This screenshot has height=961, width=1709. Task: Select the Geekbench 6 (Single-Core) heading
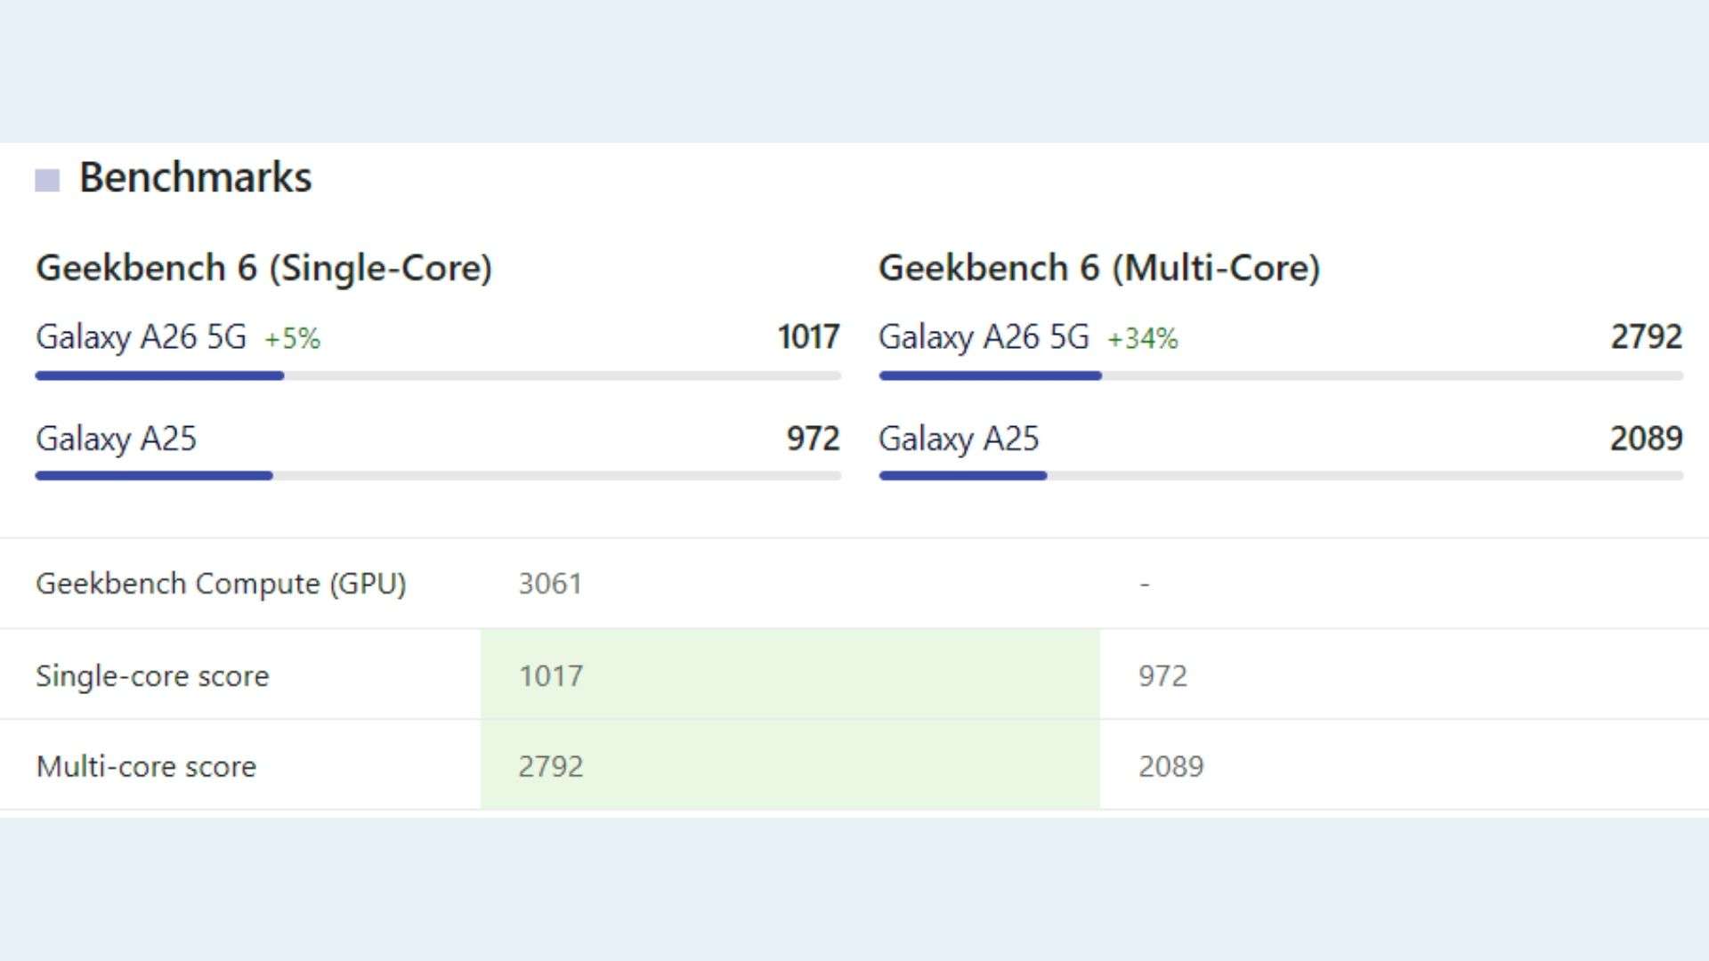click(x=263, y=268)
